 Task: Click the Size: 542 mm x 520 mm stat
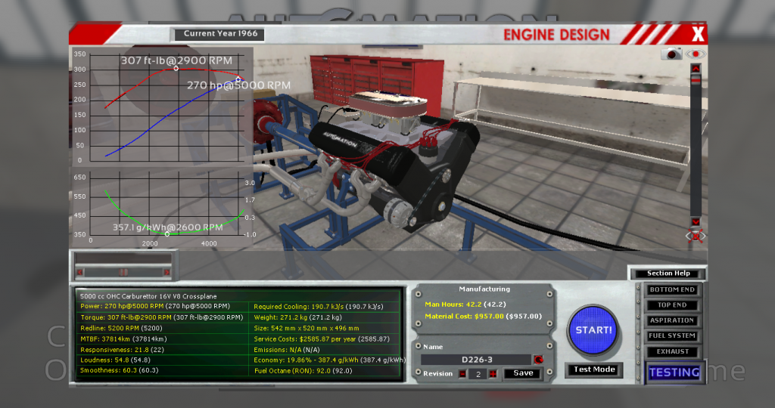tap(307, 328)
